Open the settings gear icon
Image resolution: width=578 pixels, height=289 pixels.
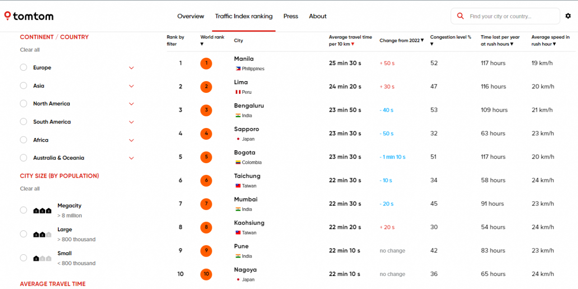(568, 16)
